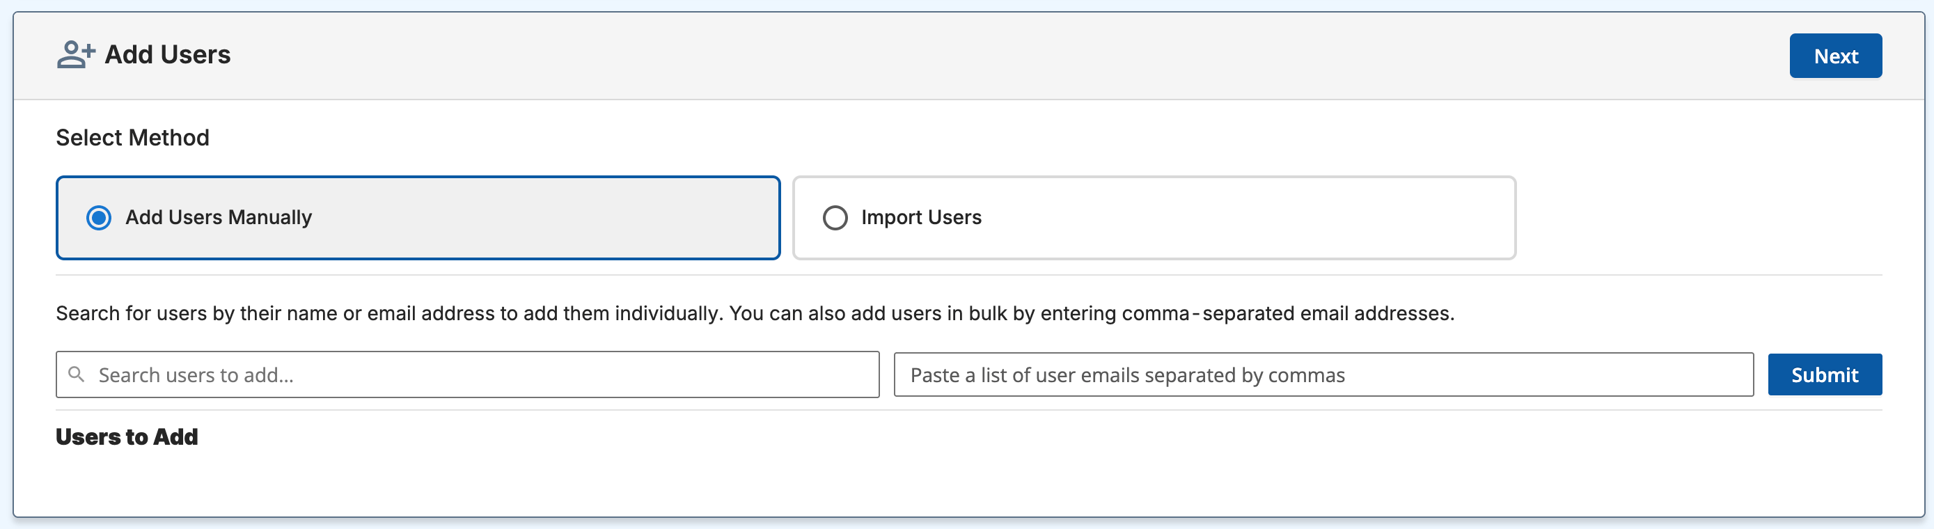This screenshot has height=529, width=1934.
Task: Click the add-user icon beside Add Users
Action: (x=76, y=55)
